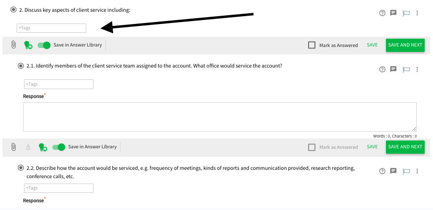The image size is (433, 210).
Task: Select the radio button beside question 2.1
Action: [x=21, y=66]
